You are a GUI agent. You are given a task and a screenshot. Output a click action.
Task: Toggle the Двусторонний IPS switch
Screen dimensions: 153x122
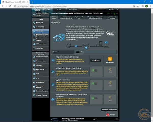click(x=94, y=83)
